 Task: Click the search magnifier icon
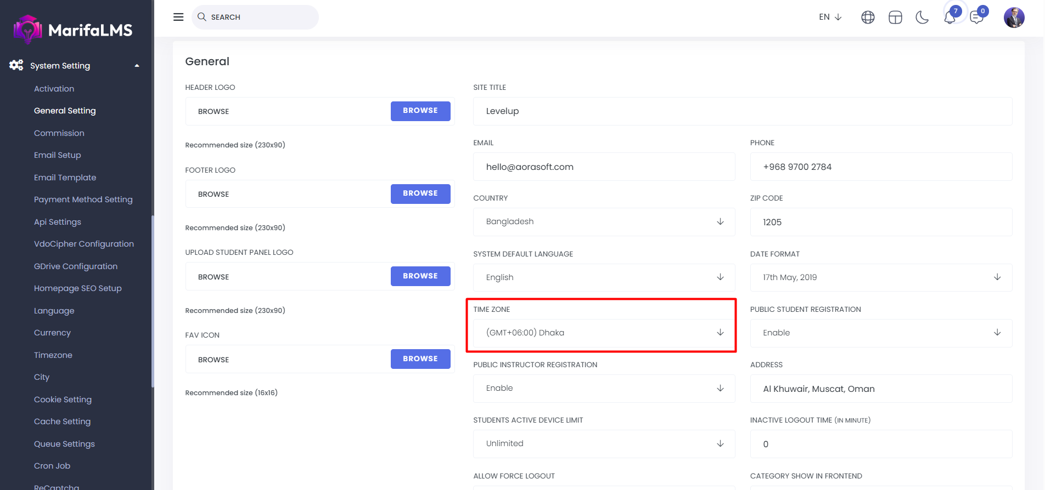pos(202,17)
